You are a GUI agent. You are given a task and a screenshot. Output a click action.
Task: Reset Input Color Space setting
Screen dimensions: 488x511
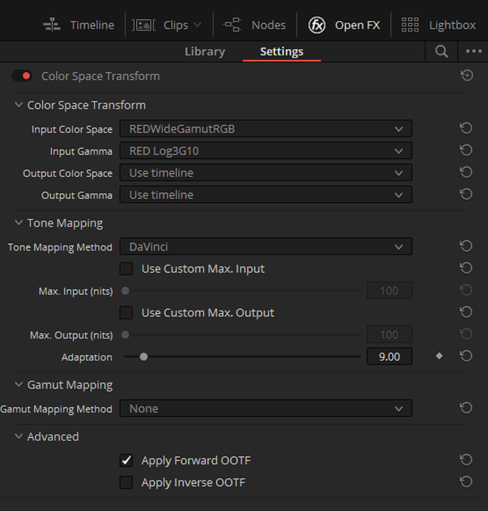point(466,128)
